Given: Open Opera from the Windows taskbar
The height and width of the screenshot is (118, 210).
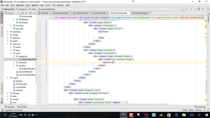Looking at the screenshot, I should (x=146, y=115).
